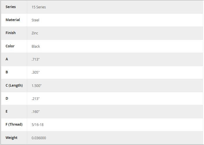The width and height of the screenshot is (204, 145).
Task: Select the "15 Series" value
Action: pyautogui.click(x=39, y=7)
